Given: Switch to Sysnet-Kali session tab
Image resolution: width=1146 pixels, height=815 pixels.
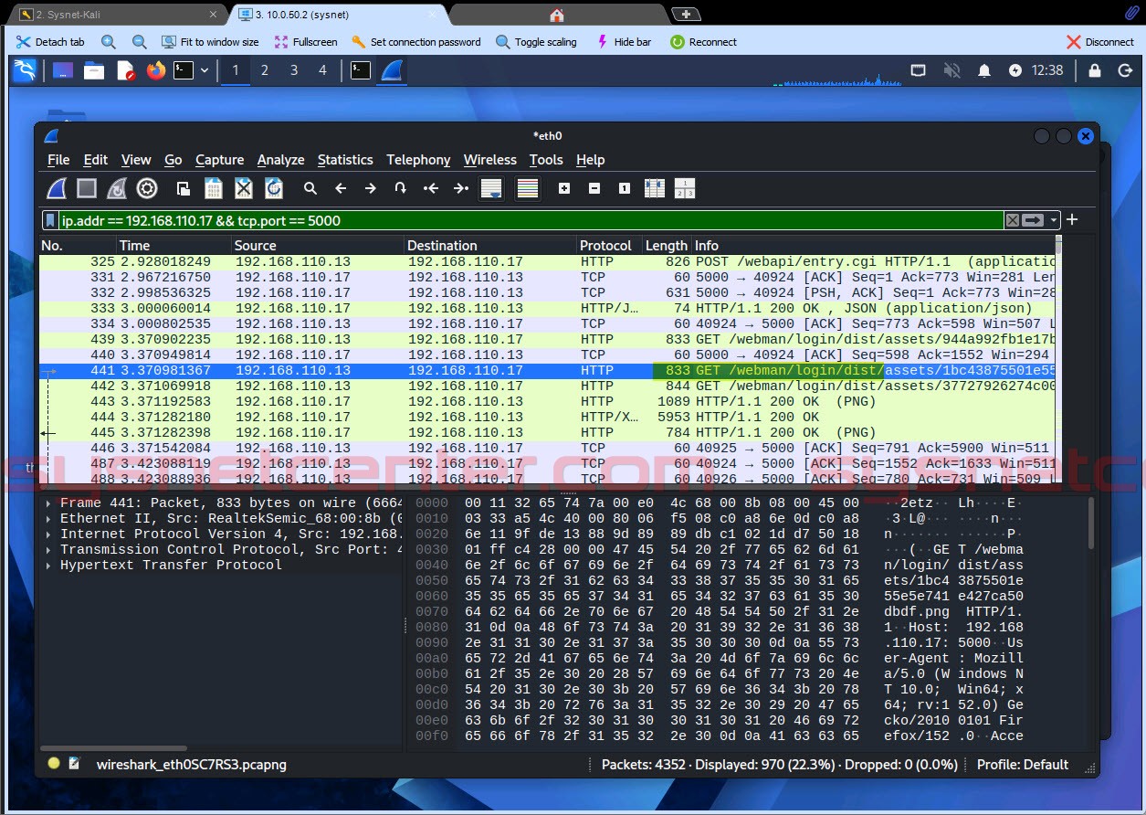Looking at the screenshot, I should [x=117, y=15].
